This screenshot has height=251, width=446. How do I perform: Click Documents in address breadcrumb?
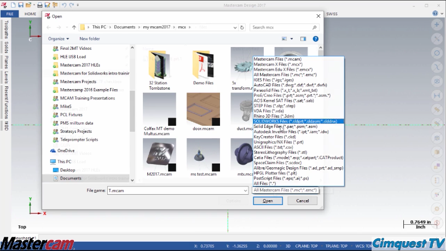click(125, 27)
